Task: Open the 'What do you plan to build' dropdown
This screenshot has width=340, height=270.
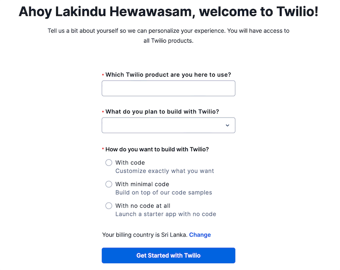Action: point(168,125)
